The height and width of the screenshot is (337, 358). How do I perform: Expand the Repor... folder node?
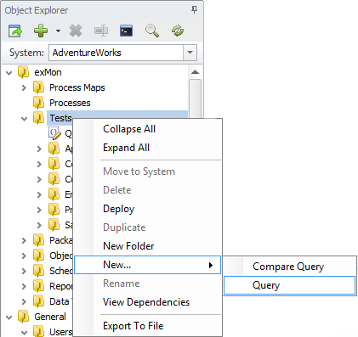tap(24, 286)
